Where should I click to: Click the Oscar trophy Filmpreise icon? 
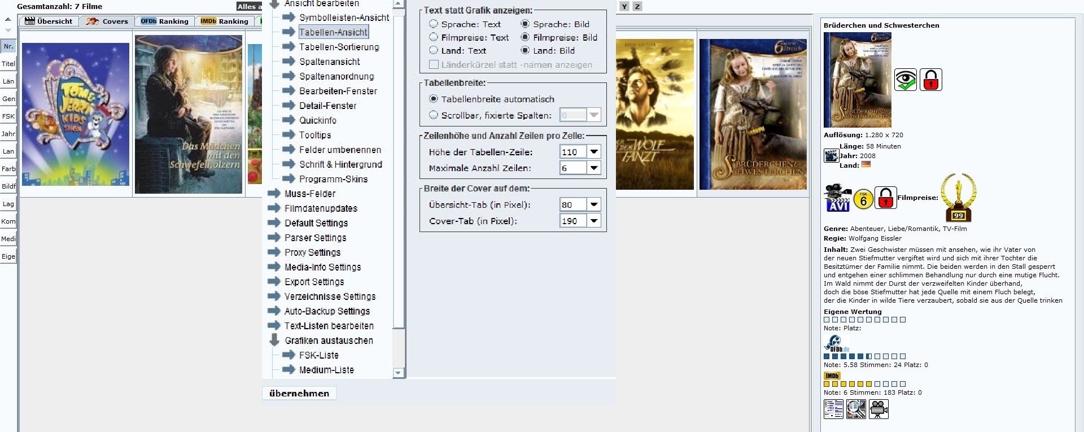point(958,198)
